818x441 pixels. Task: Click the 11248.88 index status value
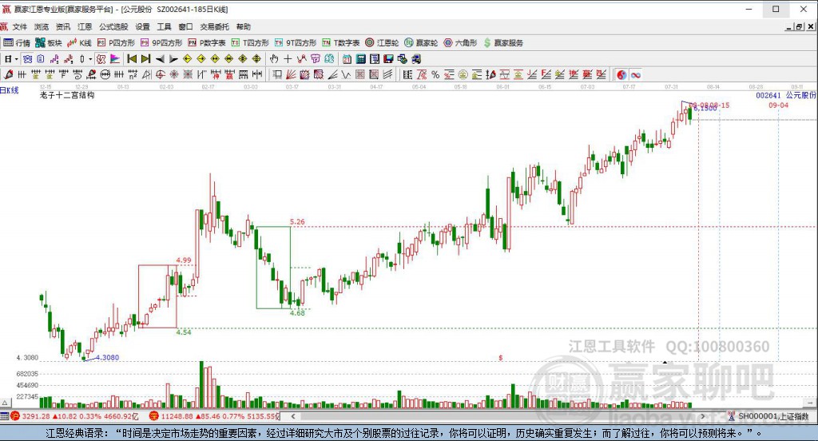pyautogui.click(x=177, y=416)
